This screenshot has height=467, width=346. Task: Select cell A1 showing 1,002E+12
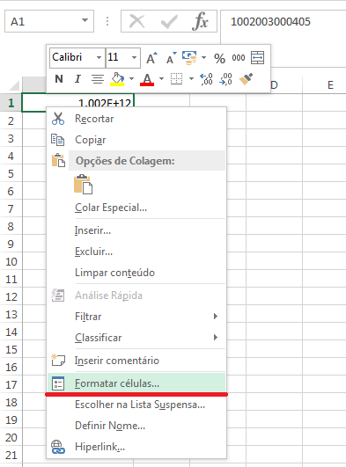pos(78,103)
